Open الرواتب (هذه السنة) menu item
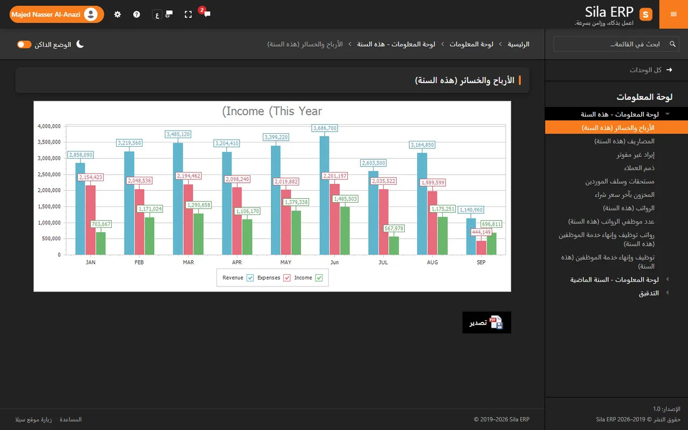This screenshot has width=688, height=430. pyautogui.click(x=617, y=208)
